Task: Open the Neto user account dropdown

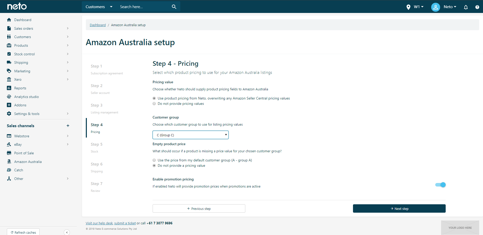Action: (x=450, y=7)
